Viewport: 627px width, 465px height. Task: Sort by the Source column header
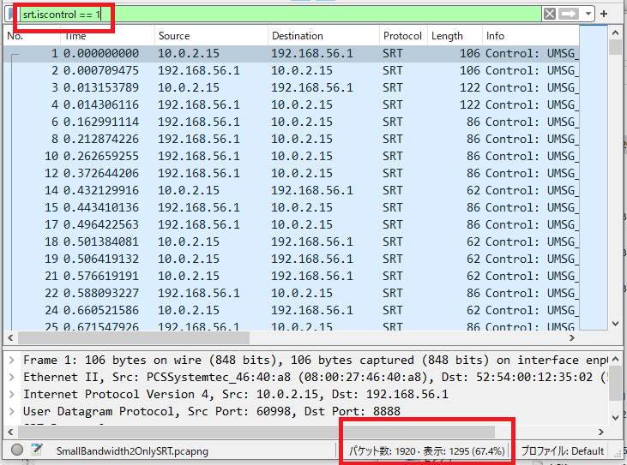[211, 36]
